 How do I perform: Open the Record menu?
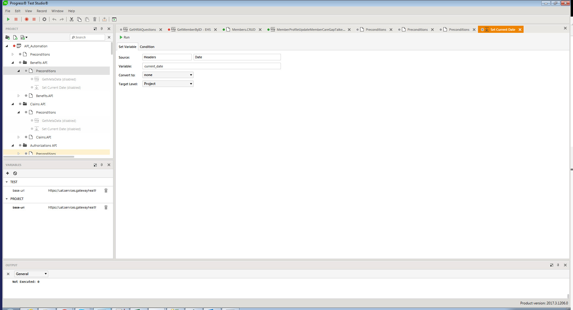pos(42,11)
